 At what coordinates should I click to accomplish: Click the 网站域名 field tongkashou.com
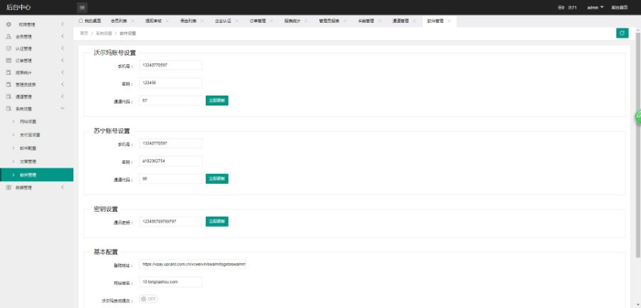click(x=170, y=282)
